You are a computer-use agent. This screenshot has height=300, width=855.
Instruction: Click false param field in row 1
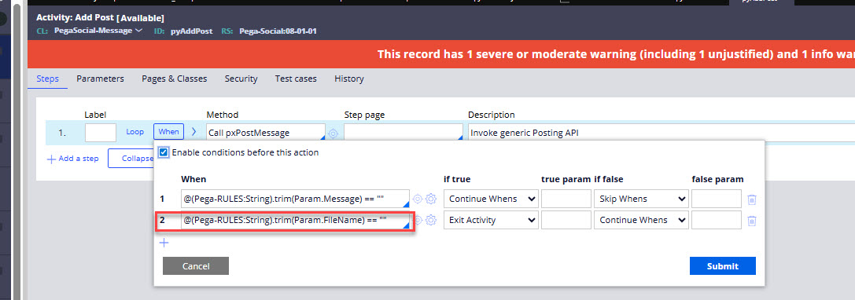[x=717, y=199]
